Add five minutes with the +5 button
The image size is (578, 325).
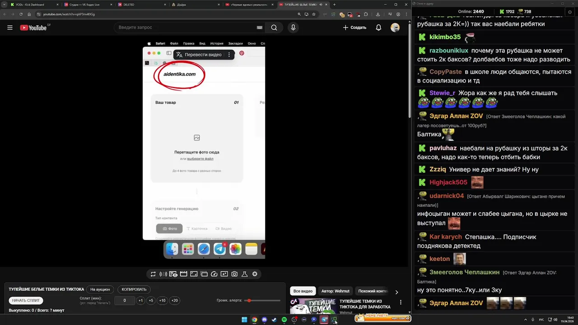click(x=151, y=301)
